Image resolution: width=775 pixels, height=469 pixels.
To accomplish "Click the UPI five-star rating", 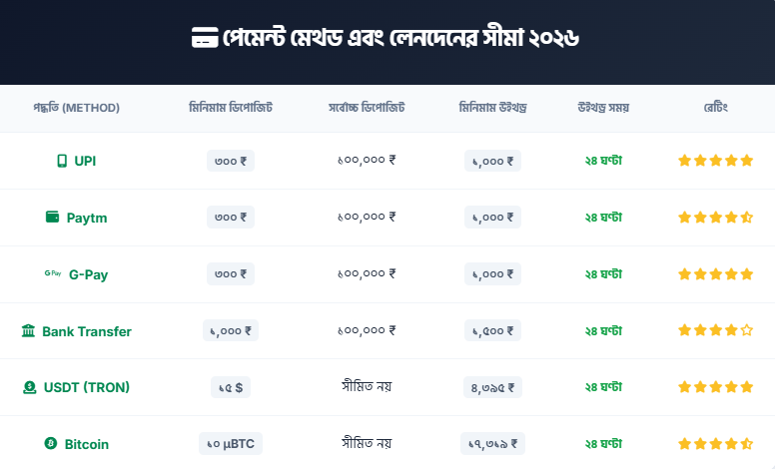I will pos(715,161).
